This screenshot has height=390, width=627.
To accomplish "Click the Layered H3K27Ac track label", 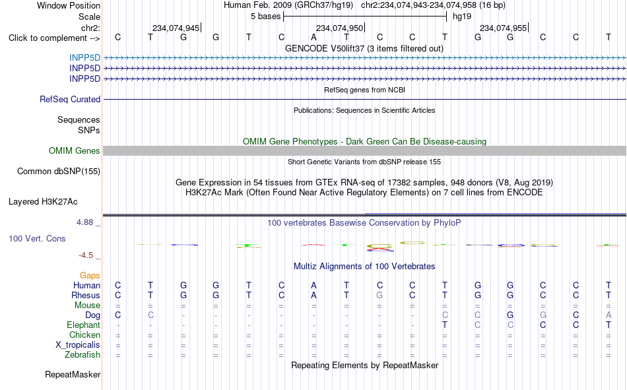I will coord(43,202).
